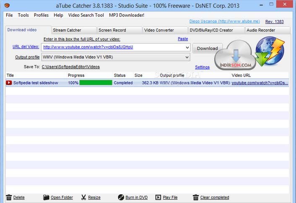Expand the URL del Video dropdown arrow

pos(187,47)
